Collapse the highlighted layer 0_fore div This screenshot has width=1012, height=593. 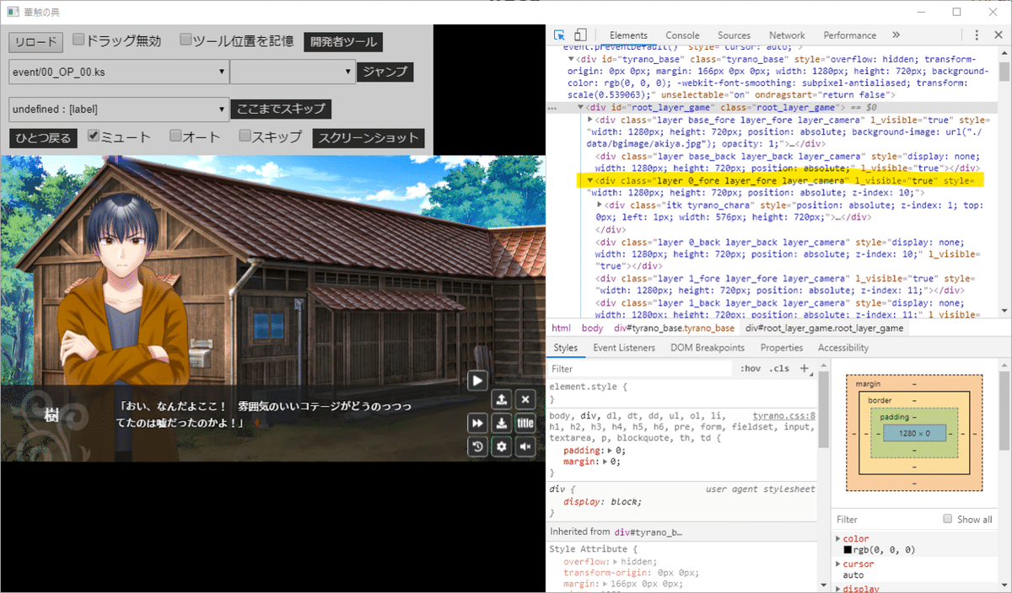tap(590, 181)
